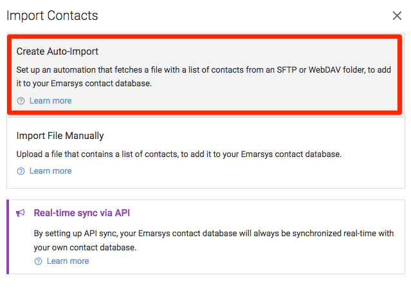Viewport: 411px width, 289px height.
Task: Click the Create Auto-Import title text
Action: click(x=57, y=51)
